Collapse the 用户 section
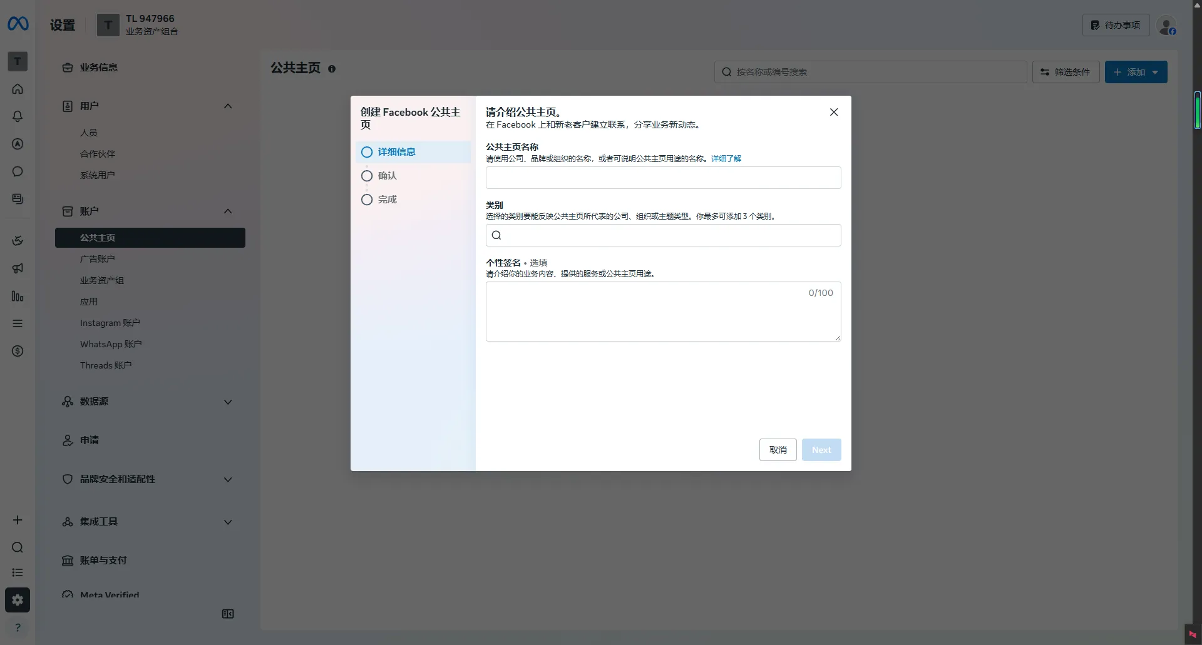This screenshot has height=645, width=1202. pos(228,106)
